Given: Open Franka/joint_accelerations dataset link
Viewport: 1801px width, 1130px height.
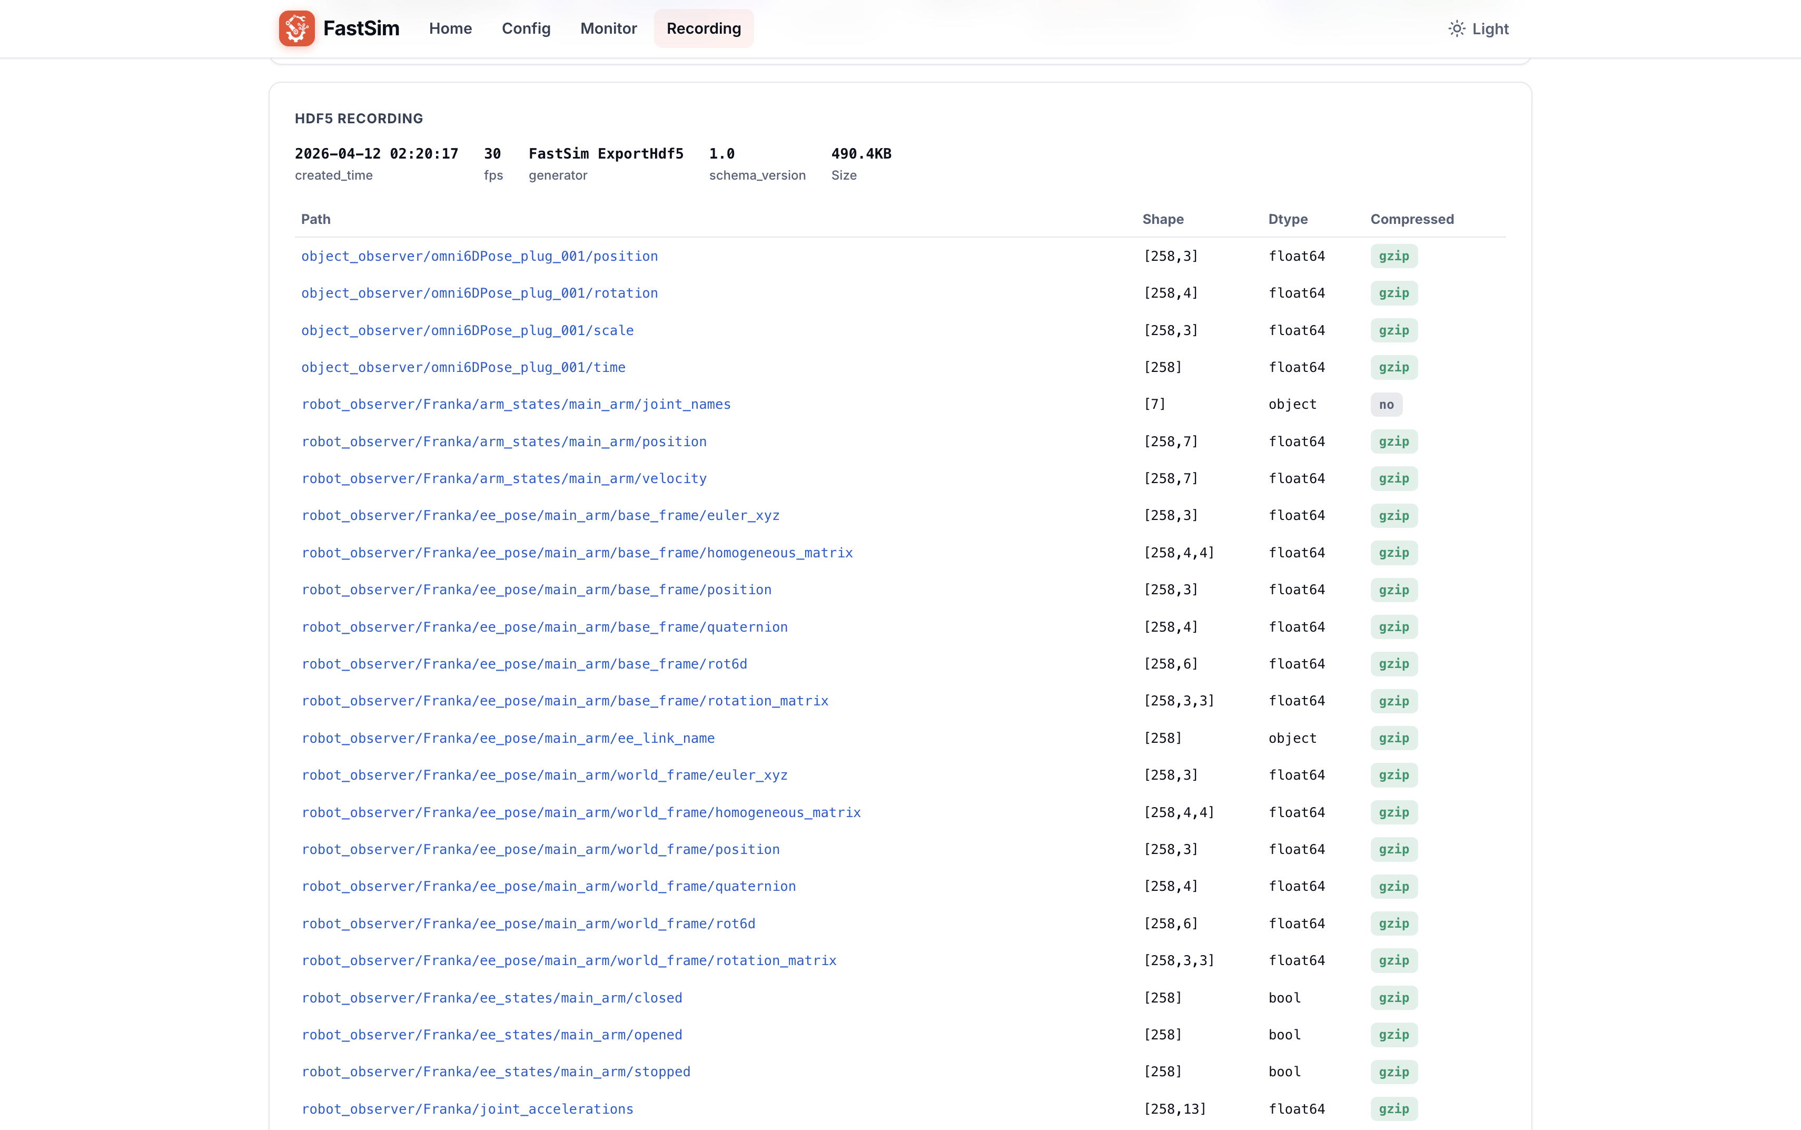Looking at the screenshot, I should [468, 1109].
